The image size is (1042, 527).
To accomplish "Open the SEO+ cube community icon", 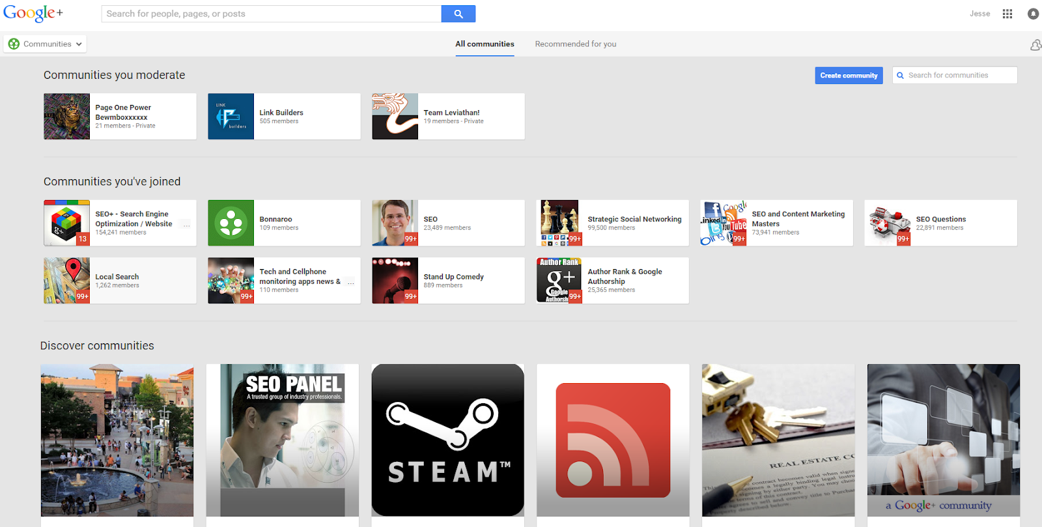I will coord(66,223).
